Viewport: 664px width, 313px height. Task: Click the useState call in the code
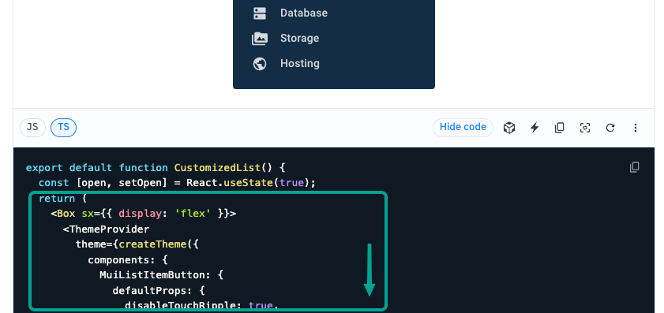(x=248, y=183)
